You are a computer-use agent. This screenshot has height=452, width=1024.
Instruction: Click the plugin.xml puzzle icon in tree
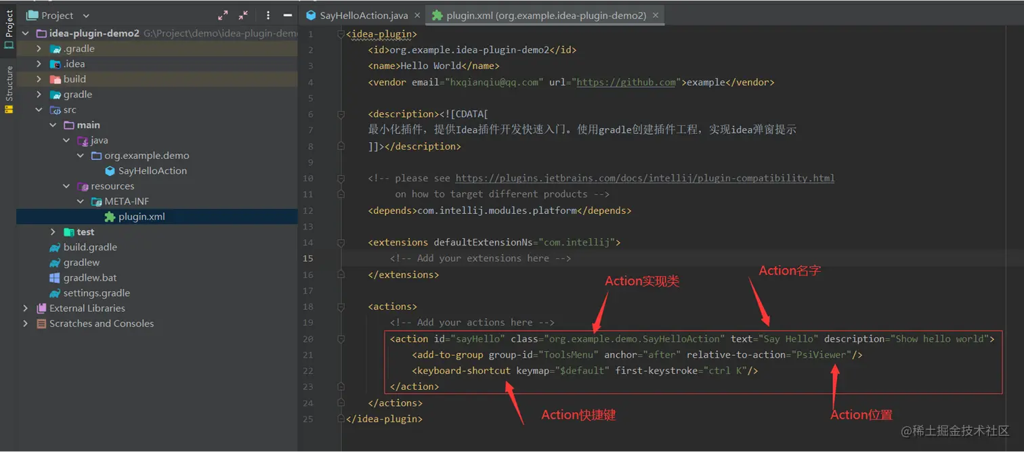pos(110,217)
